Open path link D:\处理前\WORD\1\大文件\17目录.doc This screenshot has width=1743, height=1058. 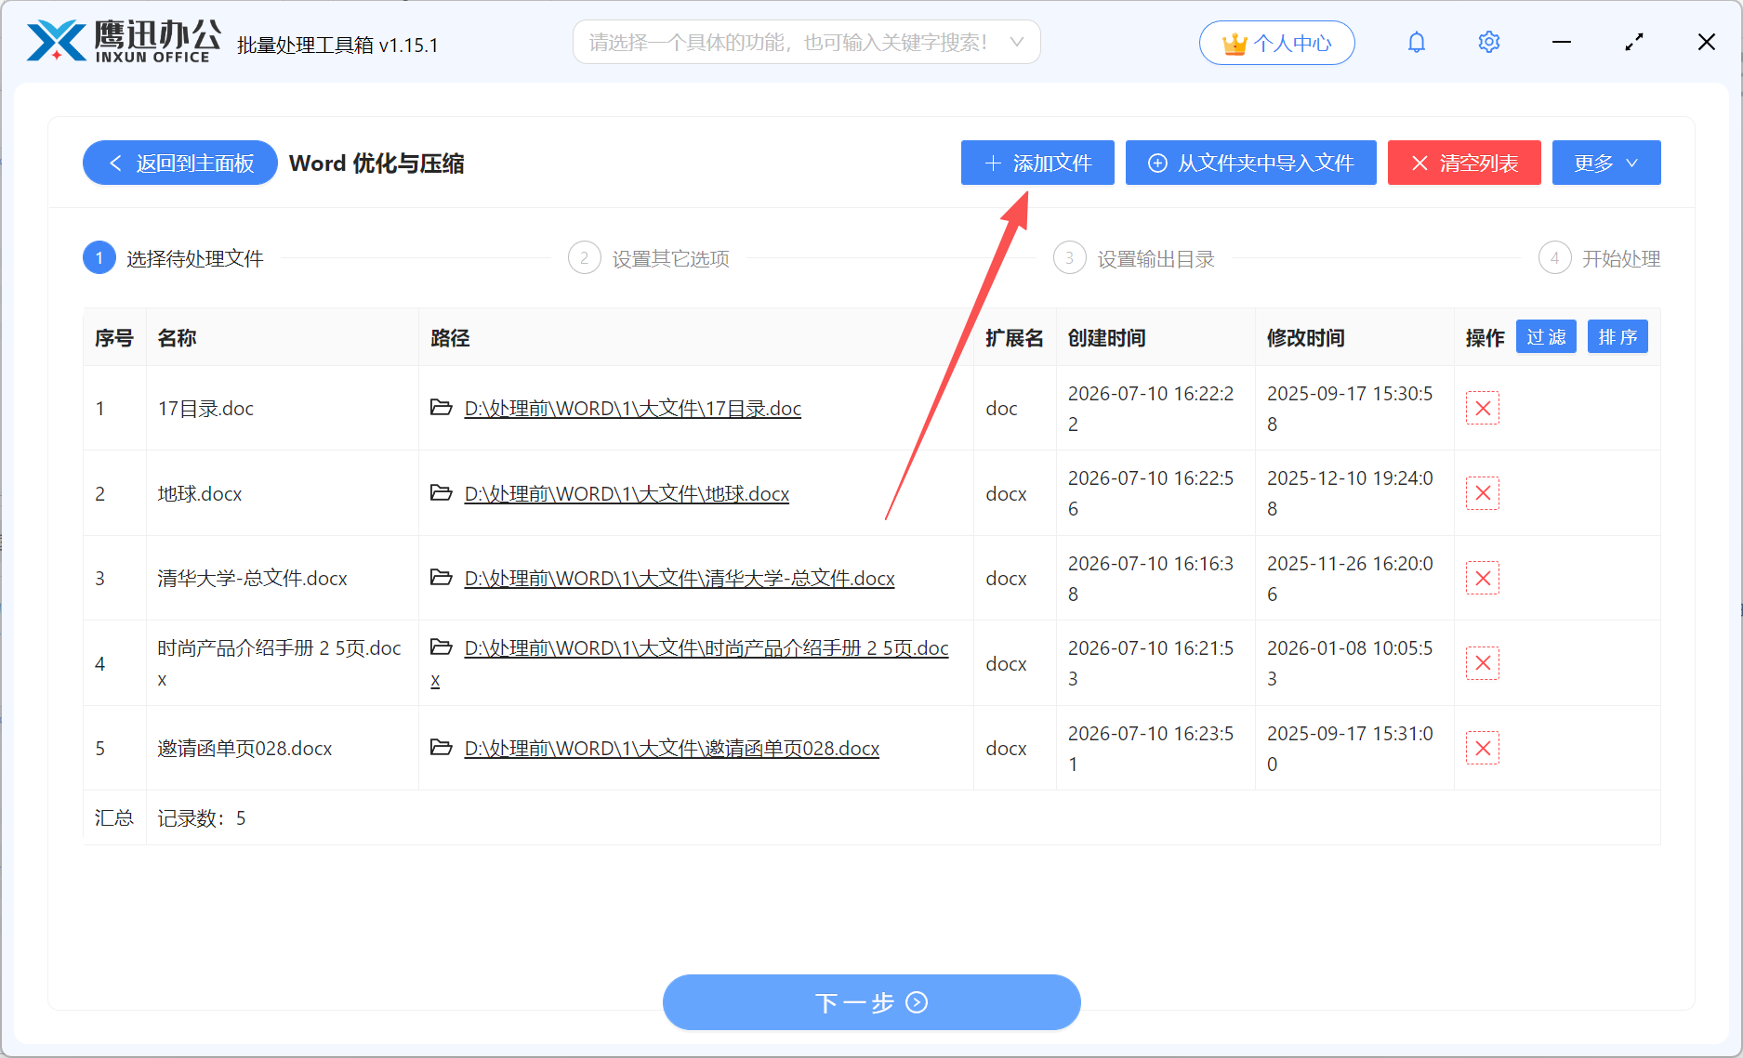[x=632, y=409]
